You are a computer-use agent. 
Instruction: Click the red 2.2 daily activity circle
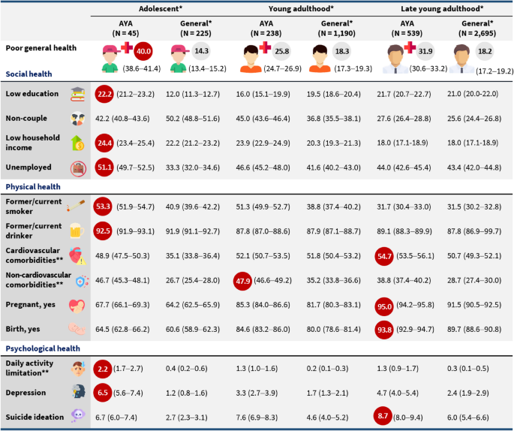(103, 369)
